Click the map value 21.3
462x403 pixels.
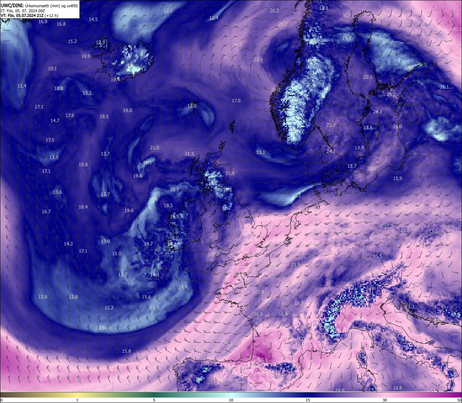(x=189, y=154)
